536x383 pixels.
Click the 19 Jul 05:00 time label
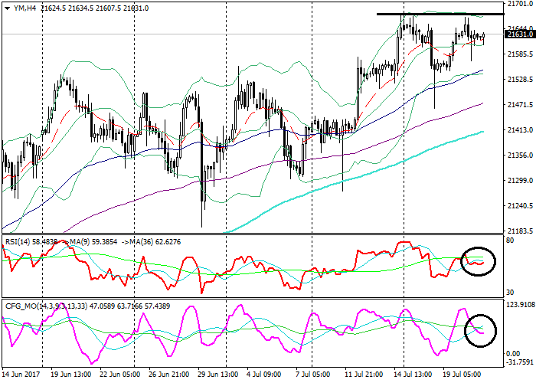(462, 374)
